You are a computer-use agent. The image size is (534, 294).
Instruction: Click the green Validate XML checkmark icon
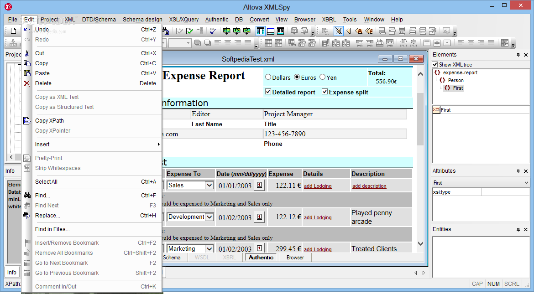190,31
